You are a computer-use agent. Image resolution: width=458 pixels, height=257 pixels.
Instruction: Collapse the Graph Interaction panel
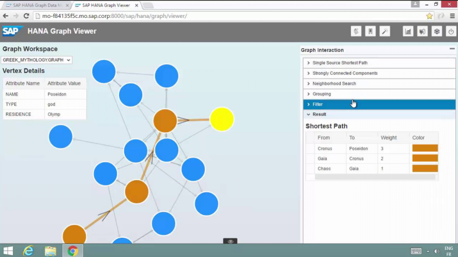[x=452, y=49]
